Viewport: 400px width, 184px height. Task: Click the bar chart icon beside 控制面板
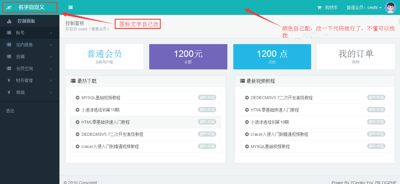tap(9, 21)
